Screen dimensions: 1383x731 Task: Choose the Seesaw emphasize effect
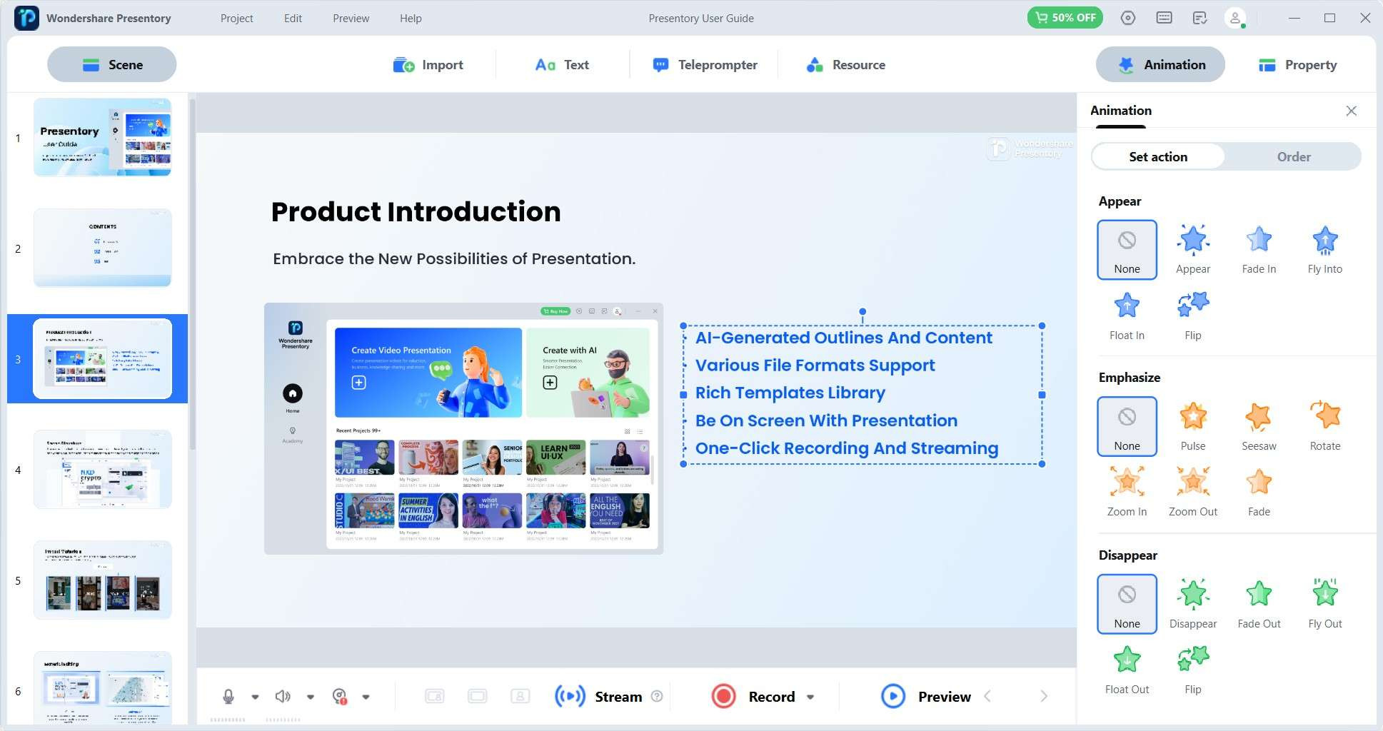1259,426
